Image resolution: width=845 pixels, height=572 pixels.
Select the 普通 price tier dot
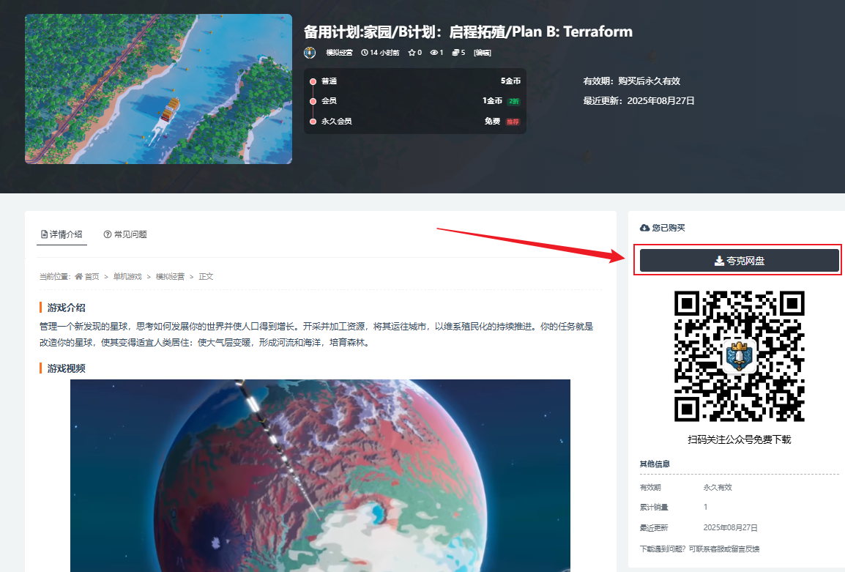(313, 81)
